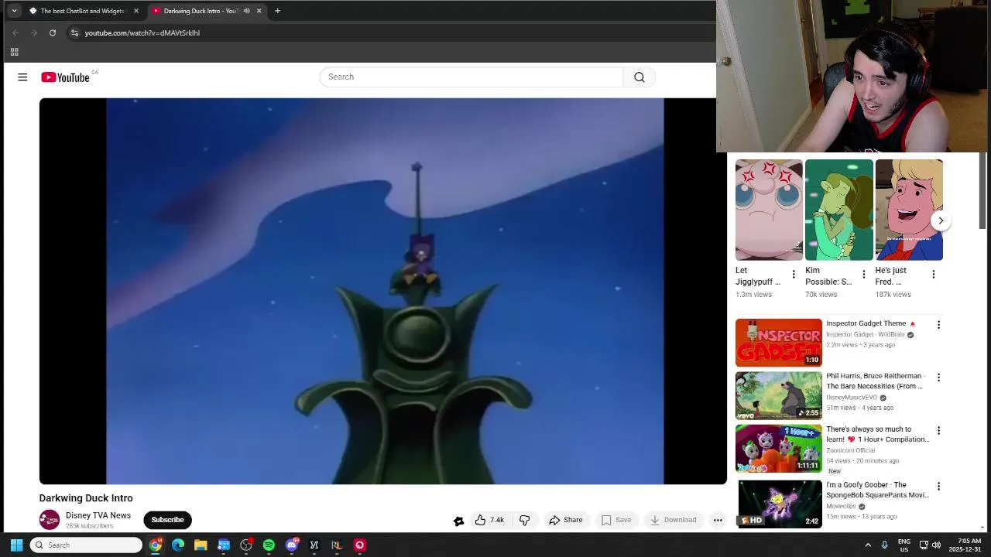This screenshot has width=991, height=557.
Task: Go back with the browser back arrow
Action: point(15,32)
